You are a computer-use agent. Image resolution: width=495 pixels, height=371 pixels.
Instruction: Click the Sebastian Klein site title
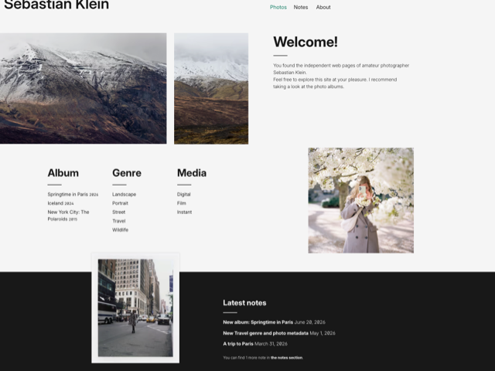56,5
